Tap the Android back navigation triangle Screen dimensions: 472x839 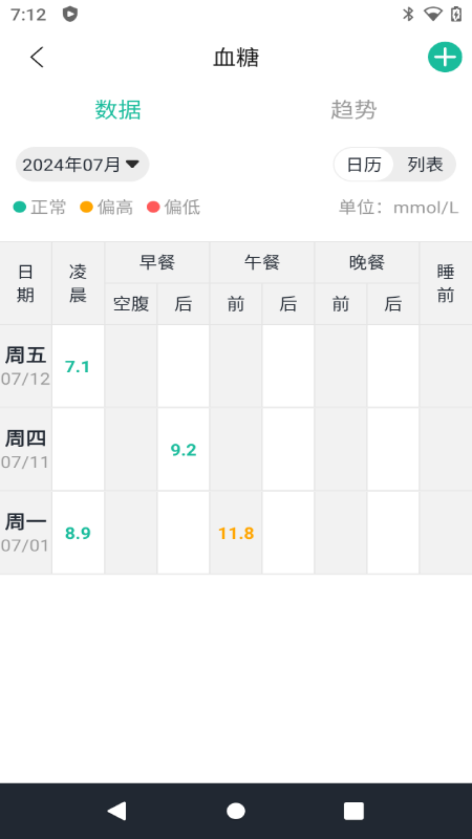[x=117, y=811]
